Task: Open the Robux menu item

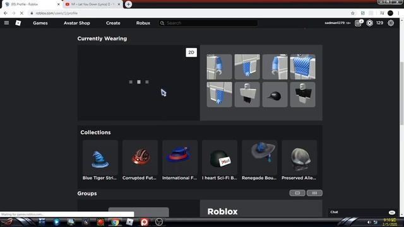Action: tap(143, 23)
